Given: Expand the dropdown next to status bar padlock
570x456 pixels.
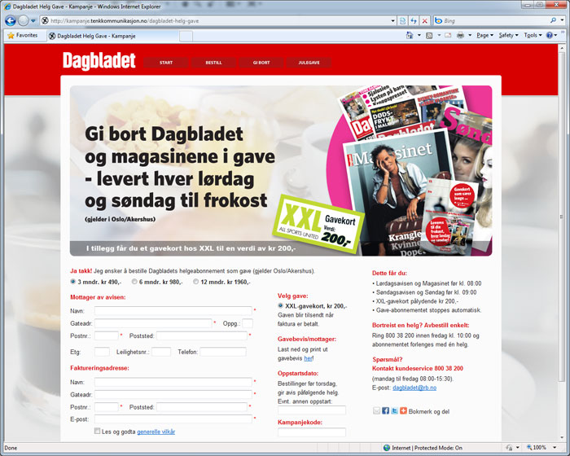Looking at the screenshot, I should pyautogui.click(x=517, y=448).
